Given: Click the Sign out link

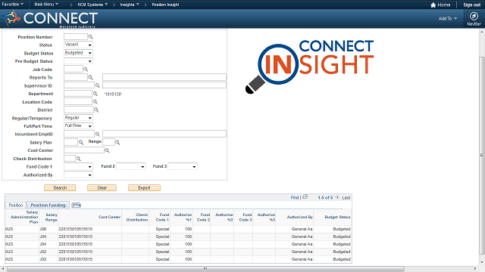Looking at the screenshot, I should [x=471, y=5].
